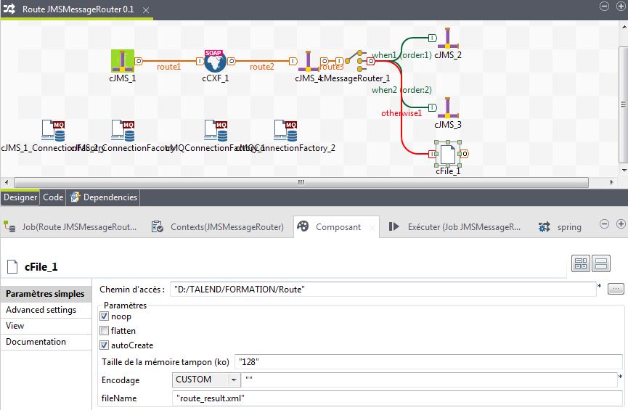Select the when1 (order:1) link label
The width and height of the screenshot is (628, 410).
401,55
